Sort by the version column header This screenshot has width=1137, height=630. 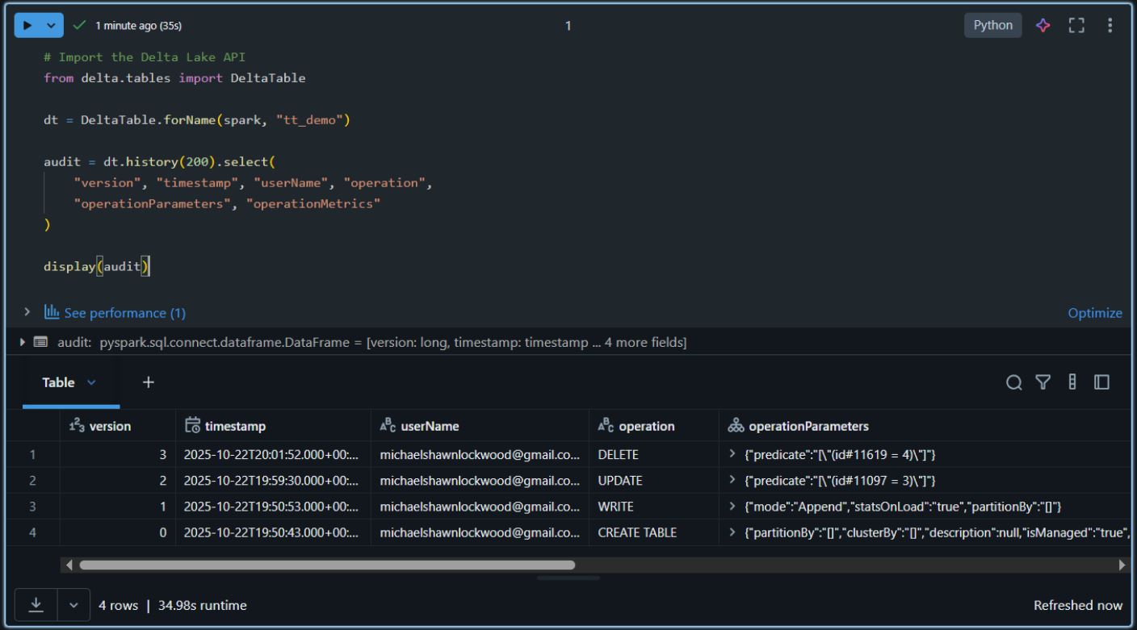pyautogui.click(x=117, y=426)
